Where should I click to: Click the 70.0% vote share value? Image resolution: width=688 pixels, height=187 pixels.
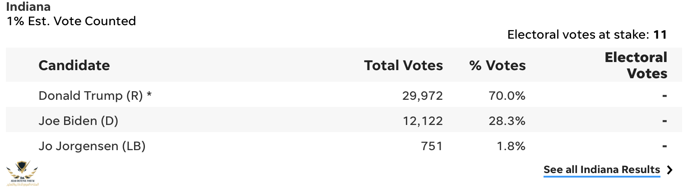click(507, 96)
